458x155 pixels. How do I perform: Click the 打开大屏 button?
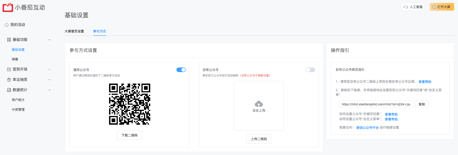tap(442, 7)
